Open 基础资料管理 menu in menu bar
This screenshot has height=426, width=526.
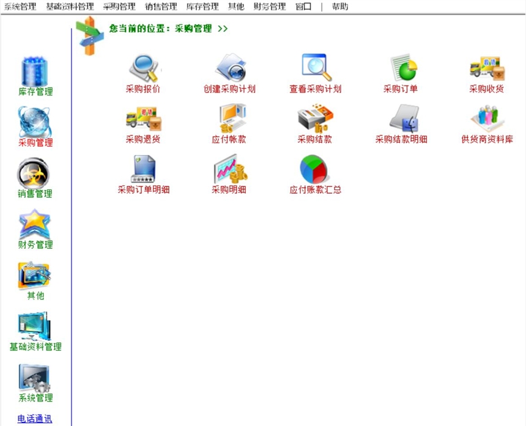pos(70,6)
